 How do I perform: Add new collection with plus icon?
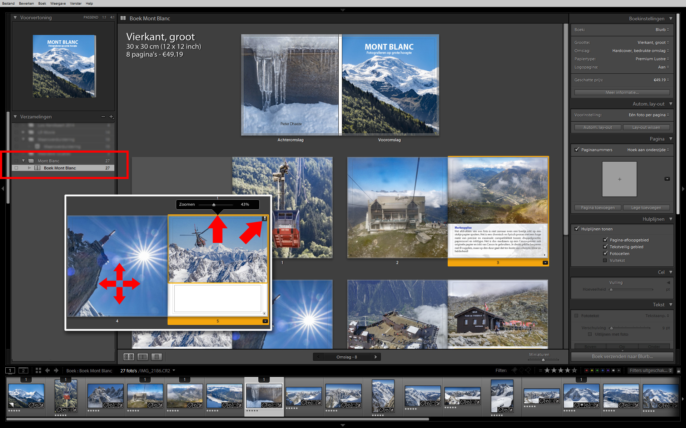pyautogui.click(x=111, y=117)
